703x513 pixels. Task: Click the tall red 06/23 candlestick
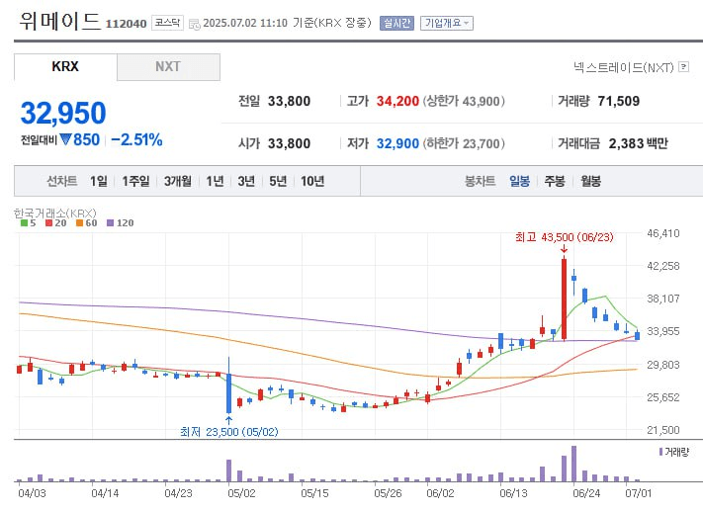tap(564, 299)
